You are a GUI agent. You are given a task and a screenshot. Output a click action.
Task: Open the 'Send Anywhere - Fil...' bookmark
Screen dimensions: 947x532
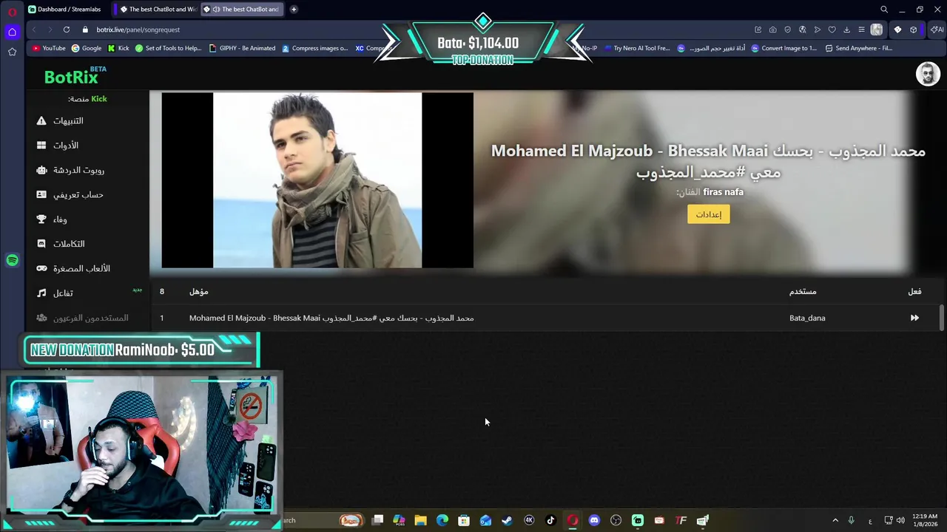(x=858, y=48)
